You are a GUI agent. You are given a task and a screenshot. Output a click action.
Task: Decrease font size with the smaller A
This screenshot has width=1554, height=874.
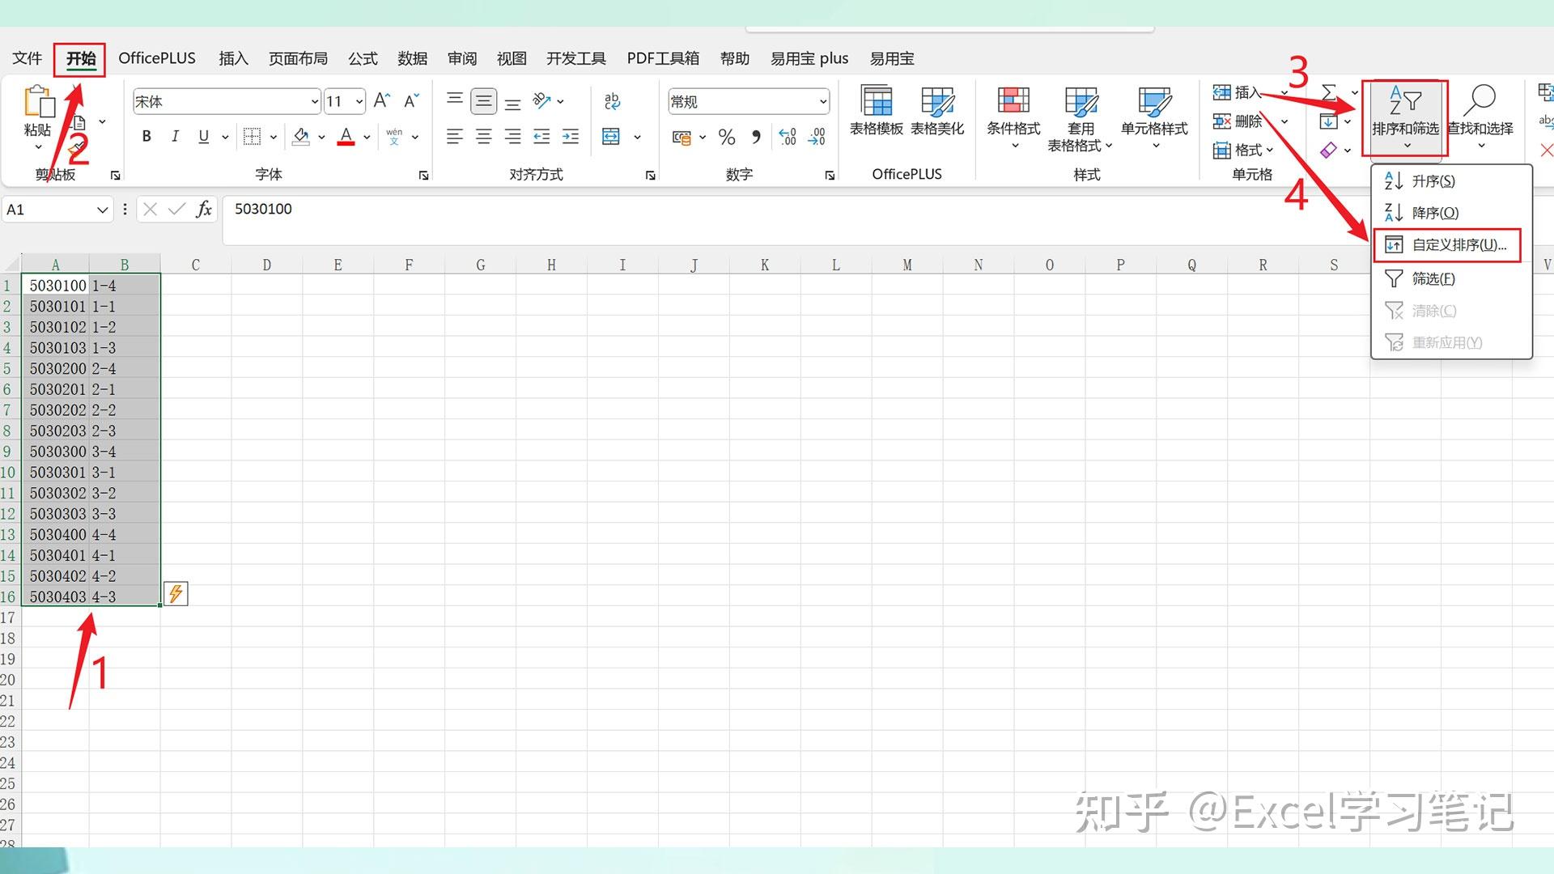(411, 101)
